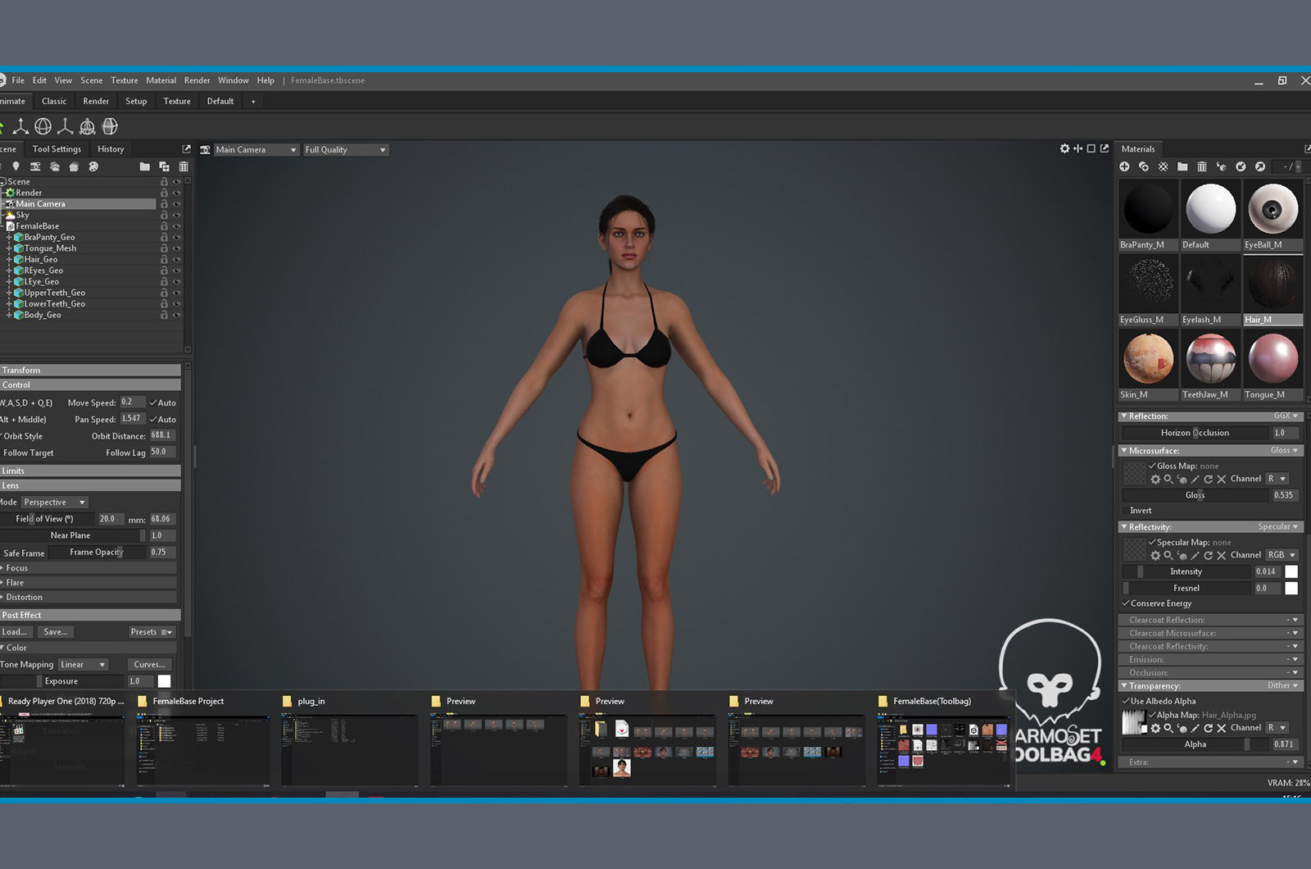
Task: Select the EyeBall_M material thumbnail
Action: pyautogui.click(x=1272, y=209)
